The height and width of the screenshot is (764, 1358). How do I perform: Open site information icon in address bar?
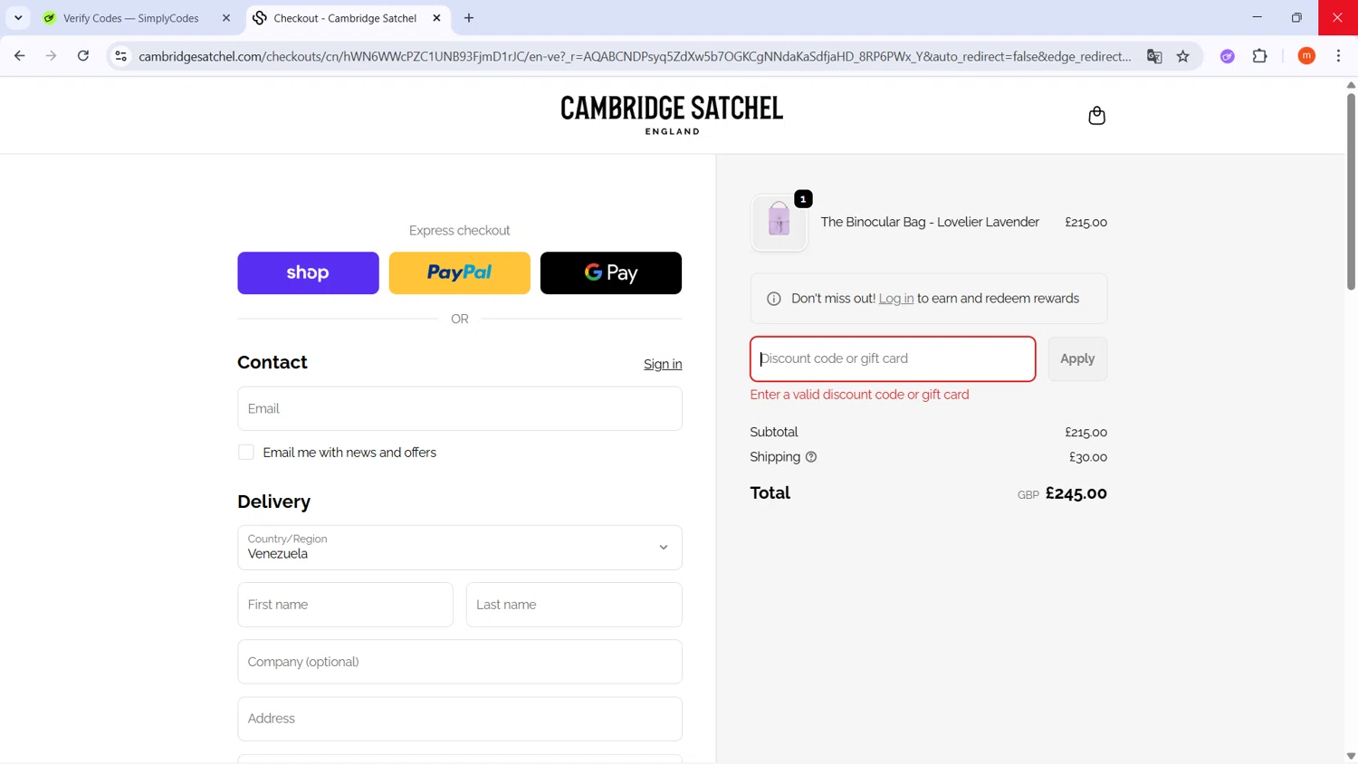[120, 56]
